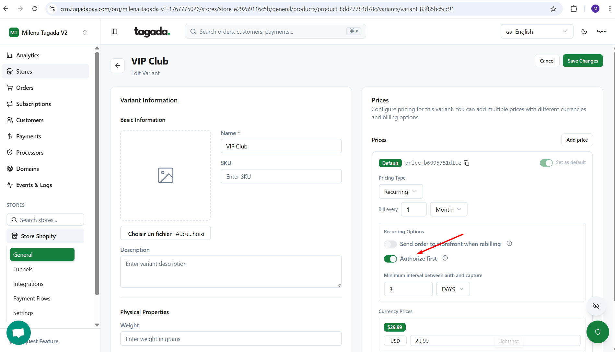Viewport: 615px width, 352px height.
Task: Open the Pricing Type Recurring dropdown
Action: tap(400, 192)
